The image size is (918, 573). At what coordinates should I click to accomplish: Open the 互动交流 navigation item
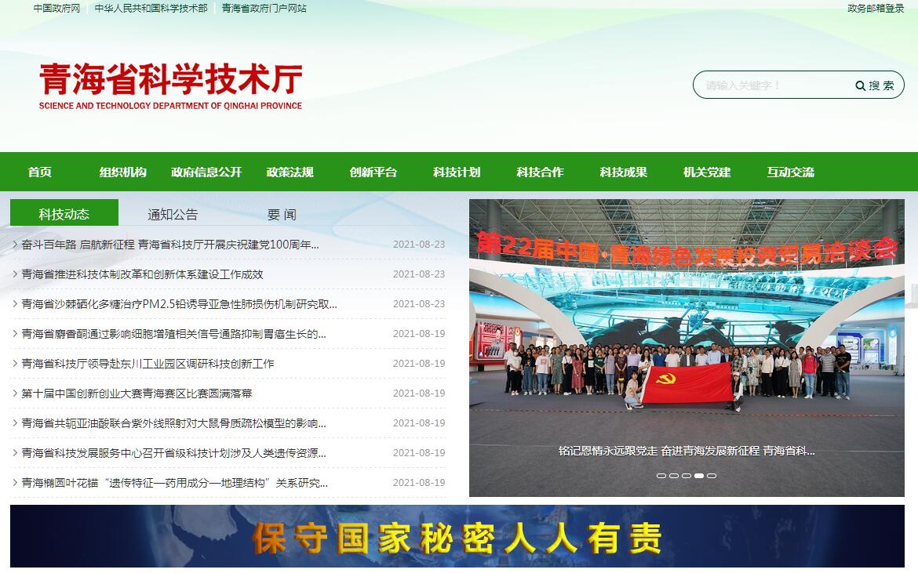(790, 172)
